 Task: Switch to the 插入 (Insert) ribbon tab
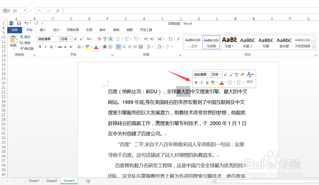pos(42,30)
